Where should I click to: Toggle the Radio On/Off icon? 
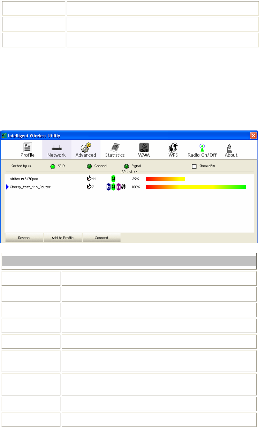202,147
